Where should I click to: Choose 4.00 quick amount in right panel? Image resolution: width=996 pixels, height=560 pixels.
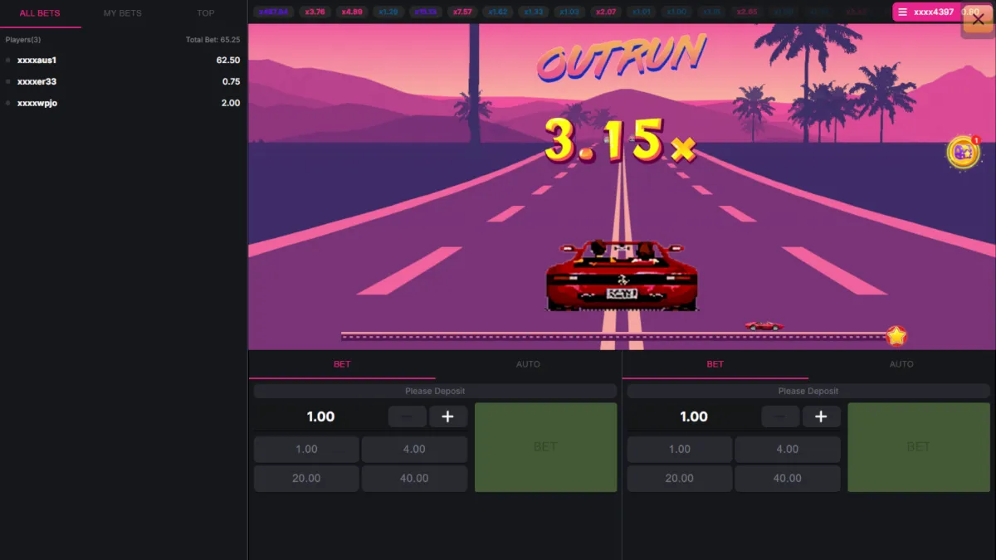pos(787,450)
